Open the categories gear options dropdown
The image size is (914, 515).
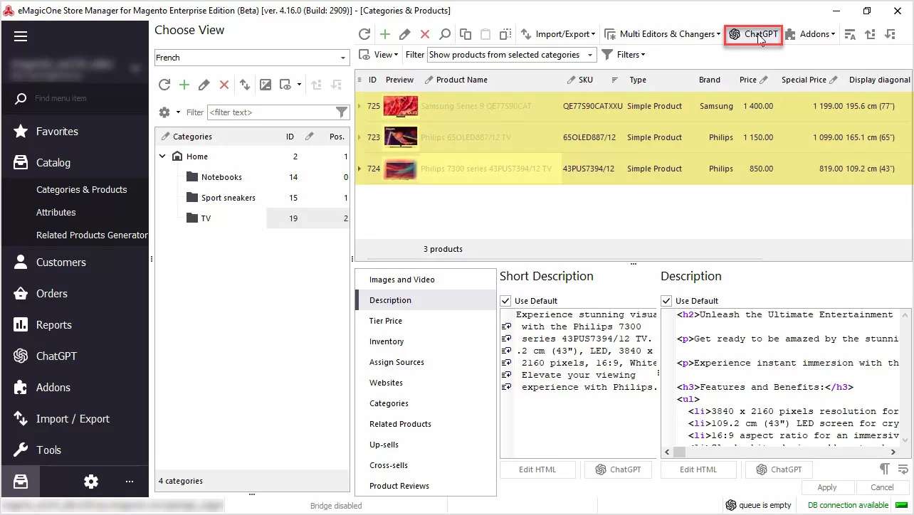pyautogui.click(x=168, y=112)
